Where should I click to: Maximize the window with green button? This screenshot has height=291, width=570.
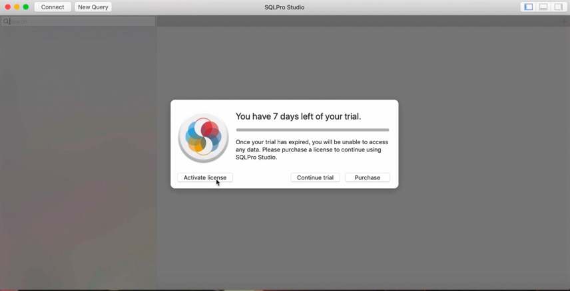pos(26,7)
